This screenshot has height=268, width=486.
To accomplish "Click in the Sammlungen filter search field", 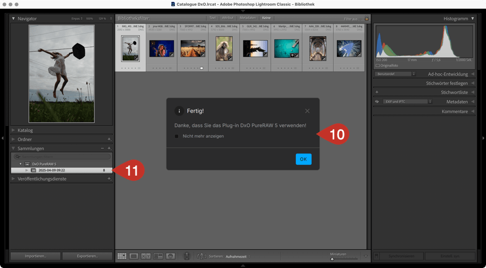I will (x=62, y=157).
